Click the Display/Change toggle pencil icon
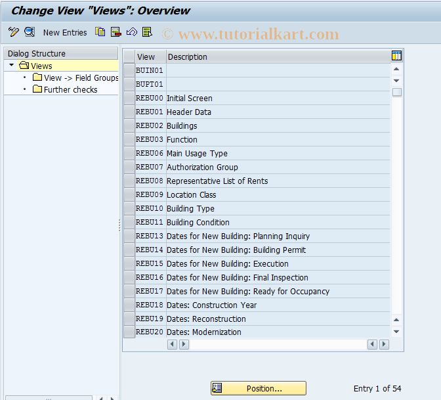 coord(14,32)
